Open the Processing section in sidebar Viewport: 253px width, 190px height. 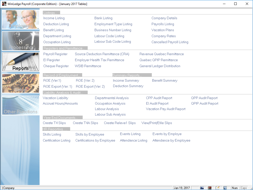pos(21,41)
